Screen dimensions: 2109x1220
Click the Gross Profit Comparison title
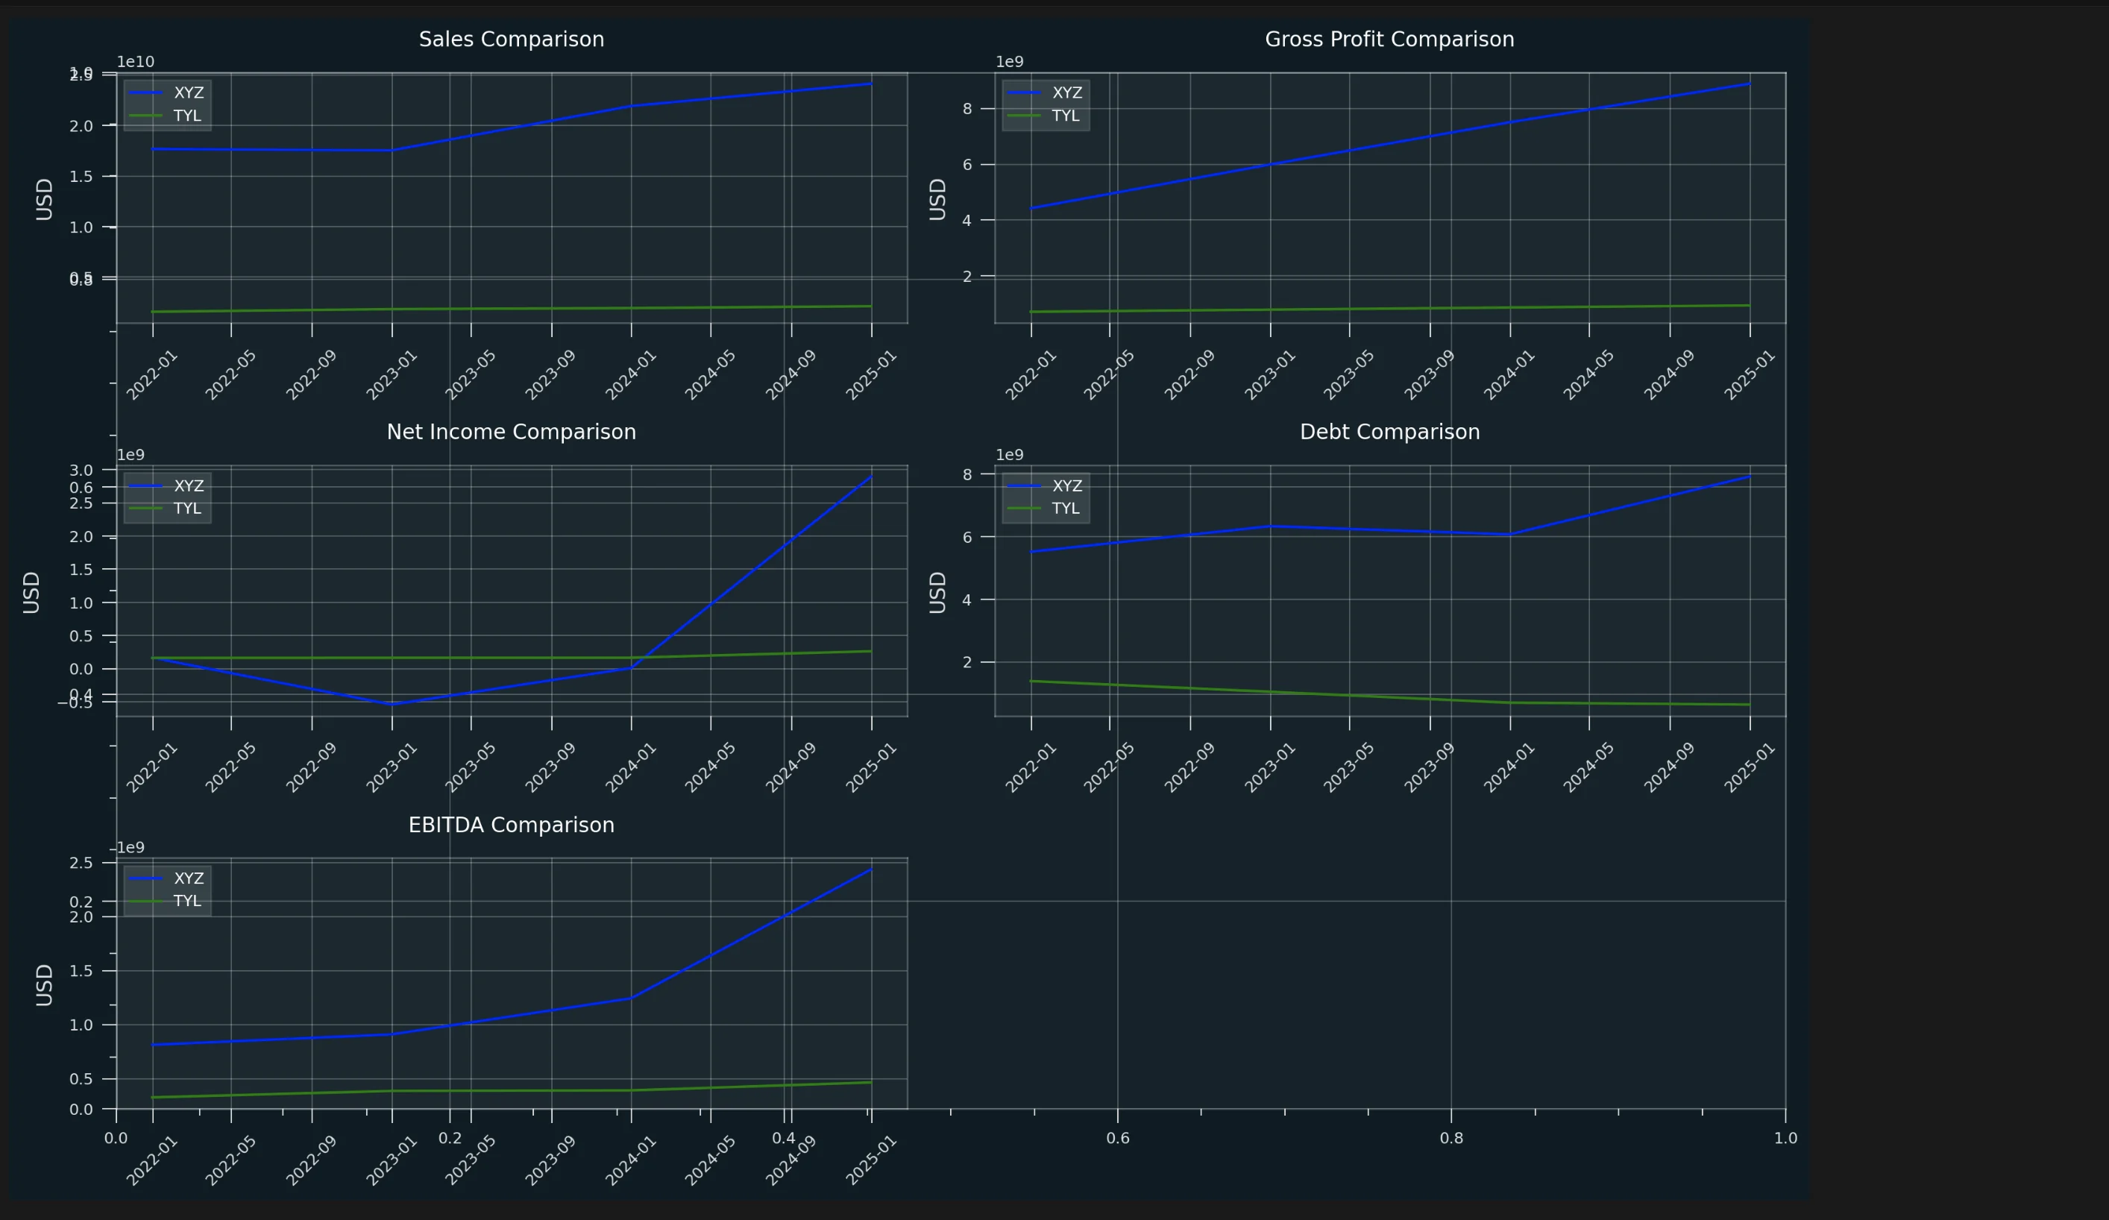pos(1389,40)
